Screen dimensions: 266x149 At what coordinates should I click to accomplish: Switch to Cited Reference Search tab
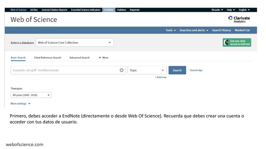pyautogui.click(x=48, y=58)
